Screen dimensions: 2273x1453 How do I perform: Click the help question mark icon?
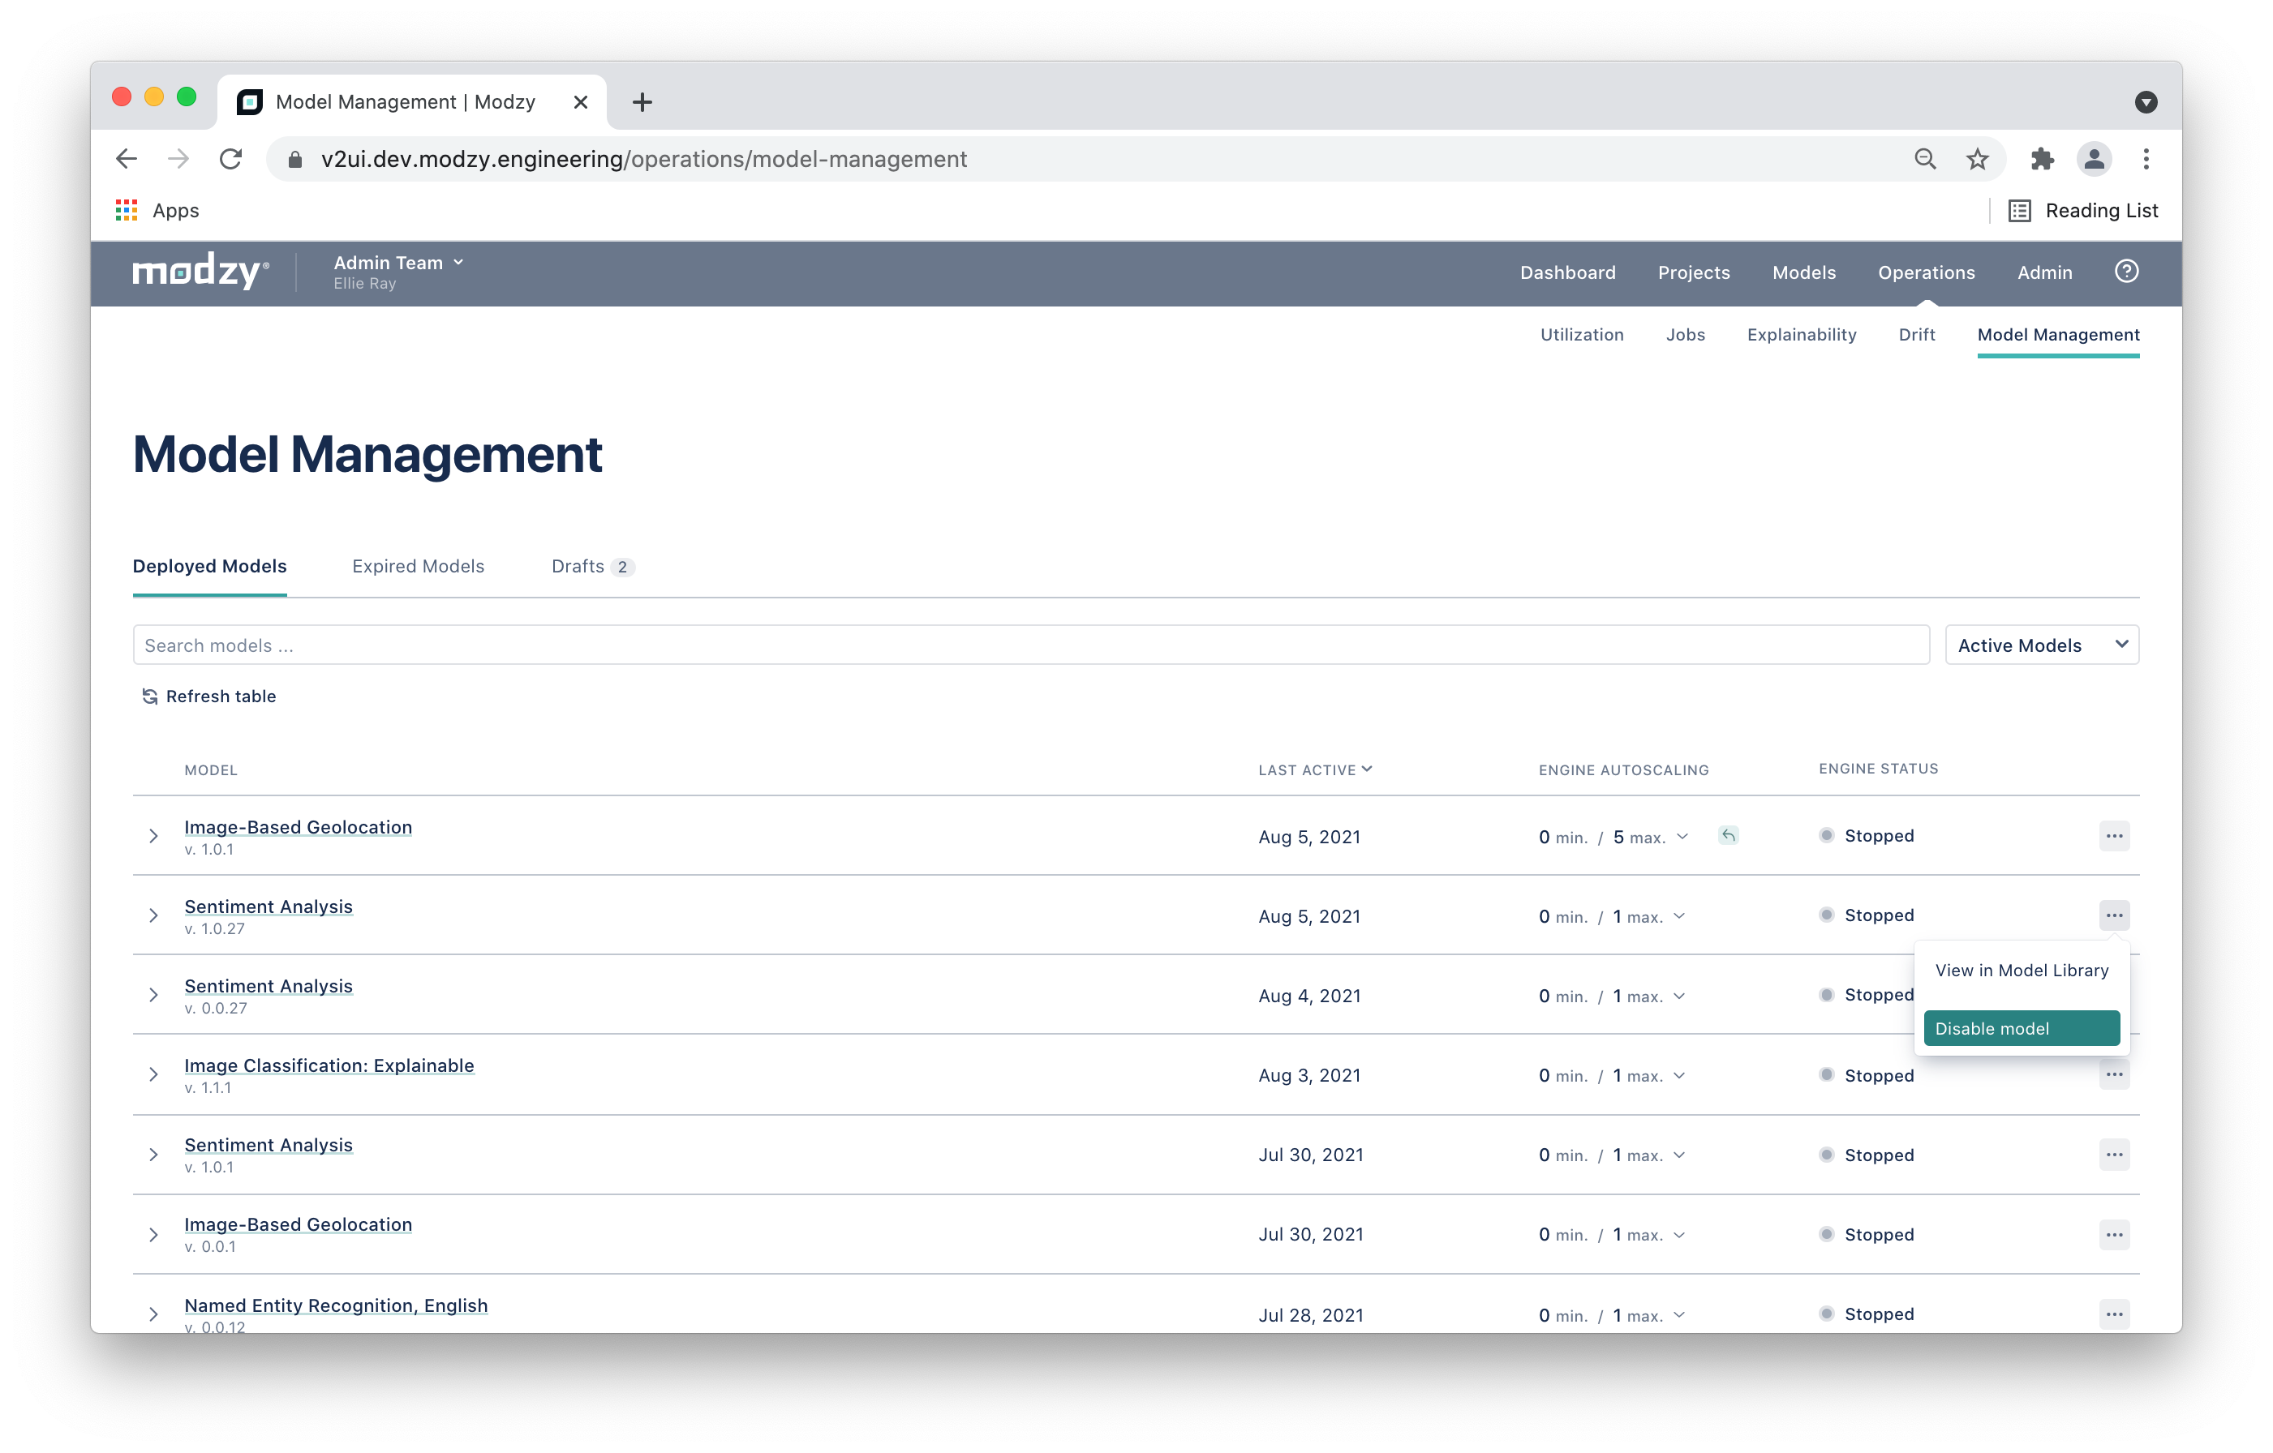click(x=2125, y=272)
